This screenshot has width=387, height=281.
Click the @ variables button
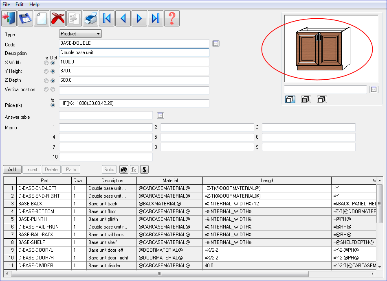click(124, 170)
